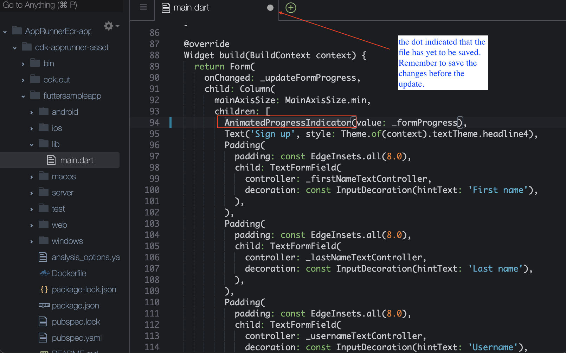Click the test folder icon
Image resolution: width=566 pixels, height=353 pixels.
click(x=44, y=208)
